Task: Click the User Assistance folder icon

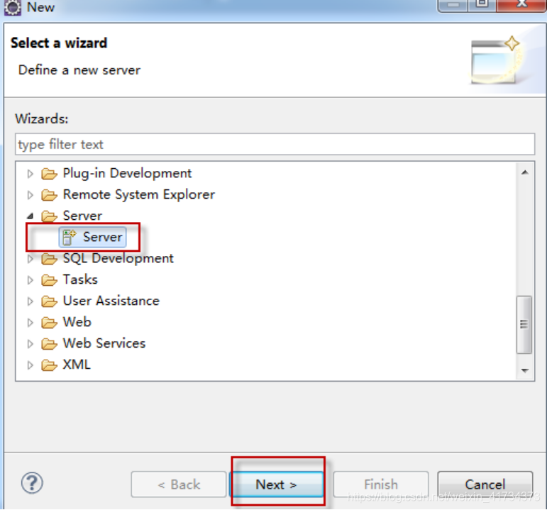Action: tap(49, 301)
